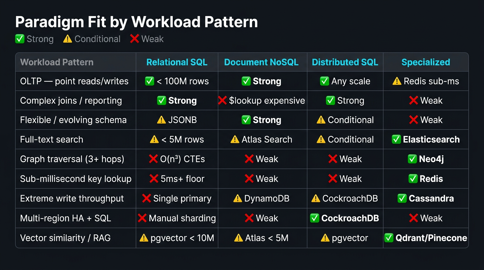Click the warning icon before CockroachDB in Extreme write row
The width and height of the screenshot is (484, 270).
pos(316,198)
